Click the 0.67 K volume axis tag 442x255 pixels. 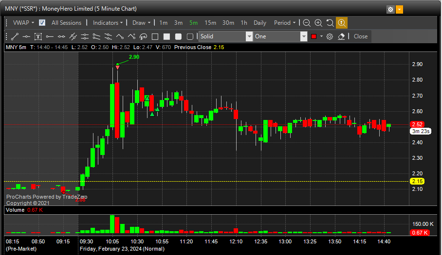(x=420, y=233)
